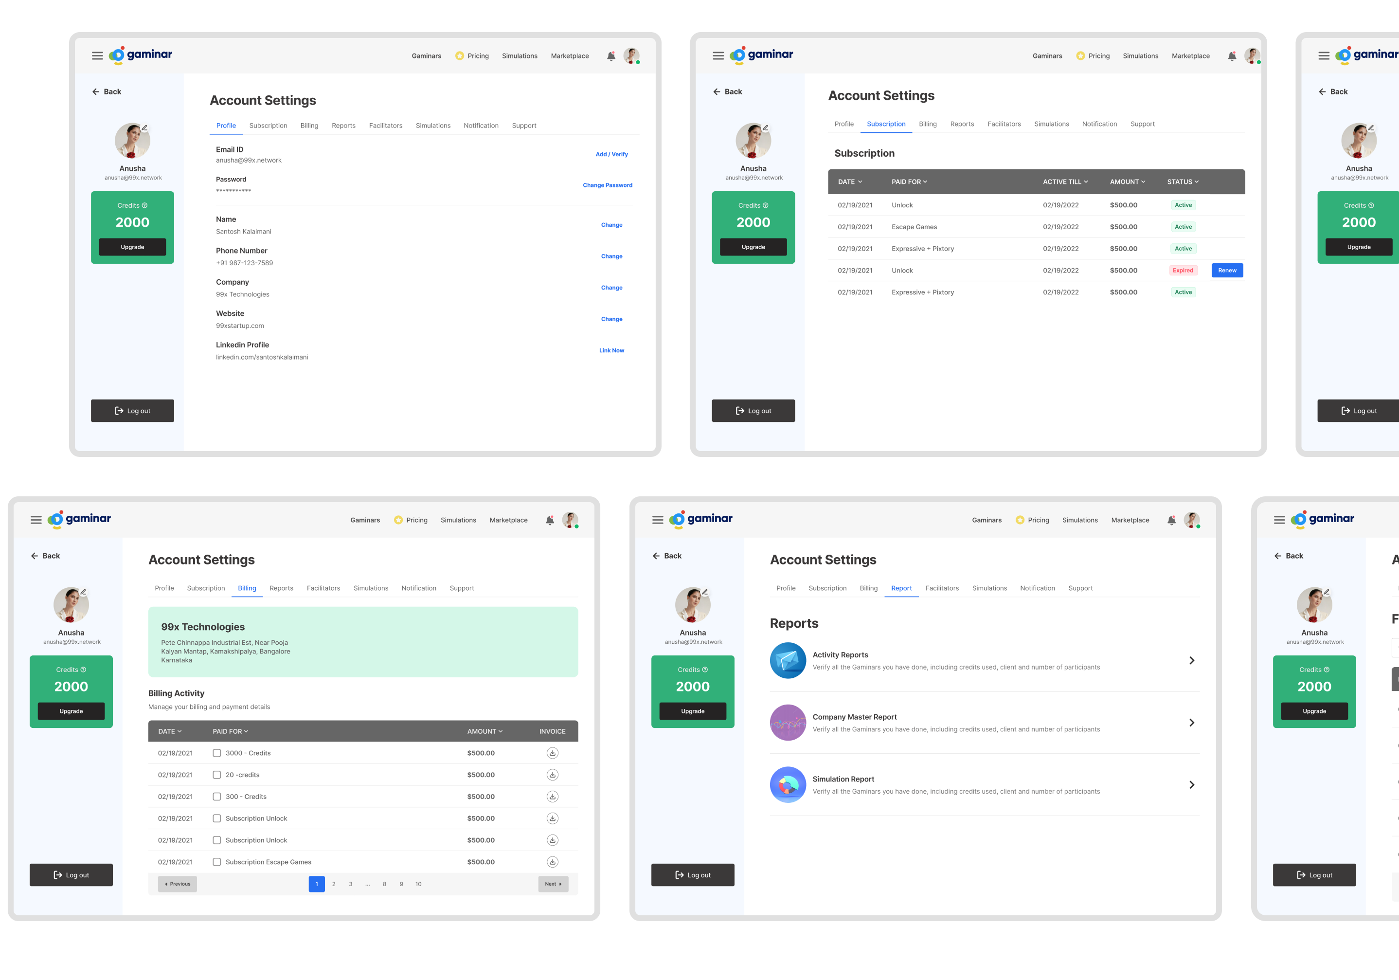Image resolution: width=1399 pixels, height=980 pixels.
Task: Click Back arrow on Report screen sidebar
Action: click(656, 556)
